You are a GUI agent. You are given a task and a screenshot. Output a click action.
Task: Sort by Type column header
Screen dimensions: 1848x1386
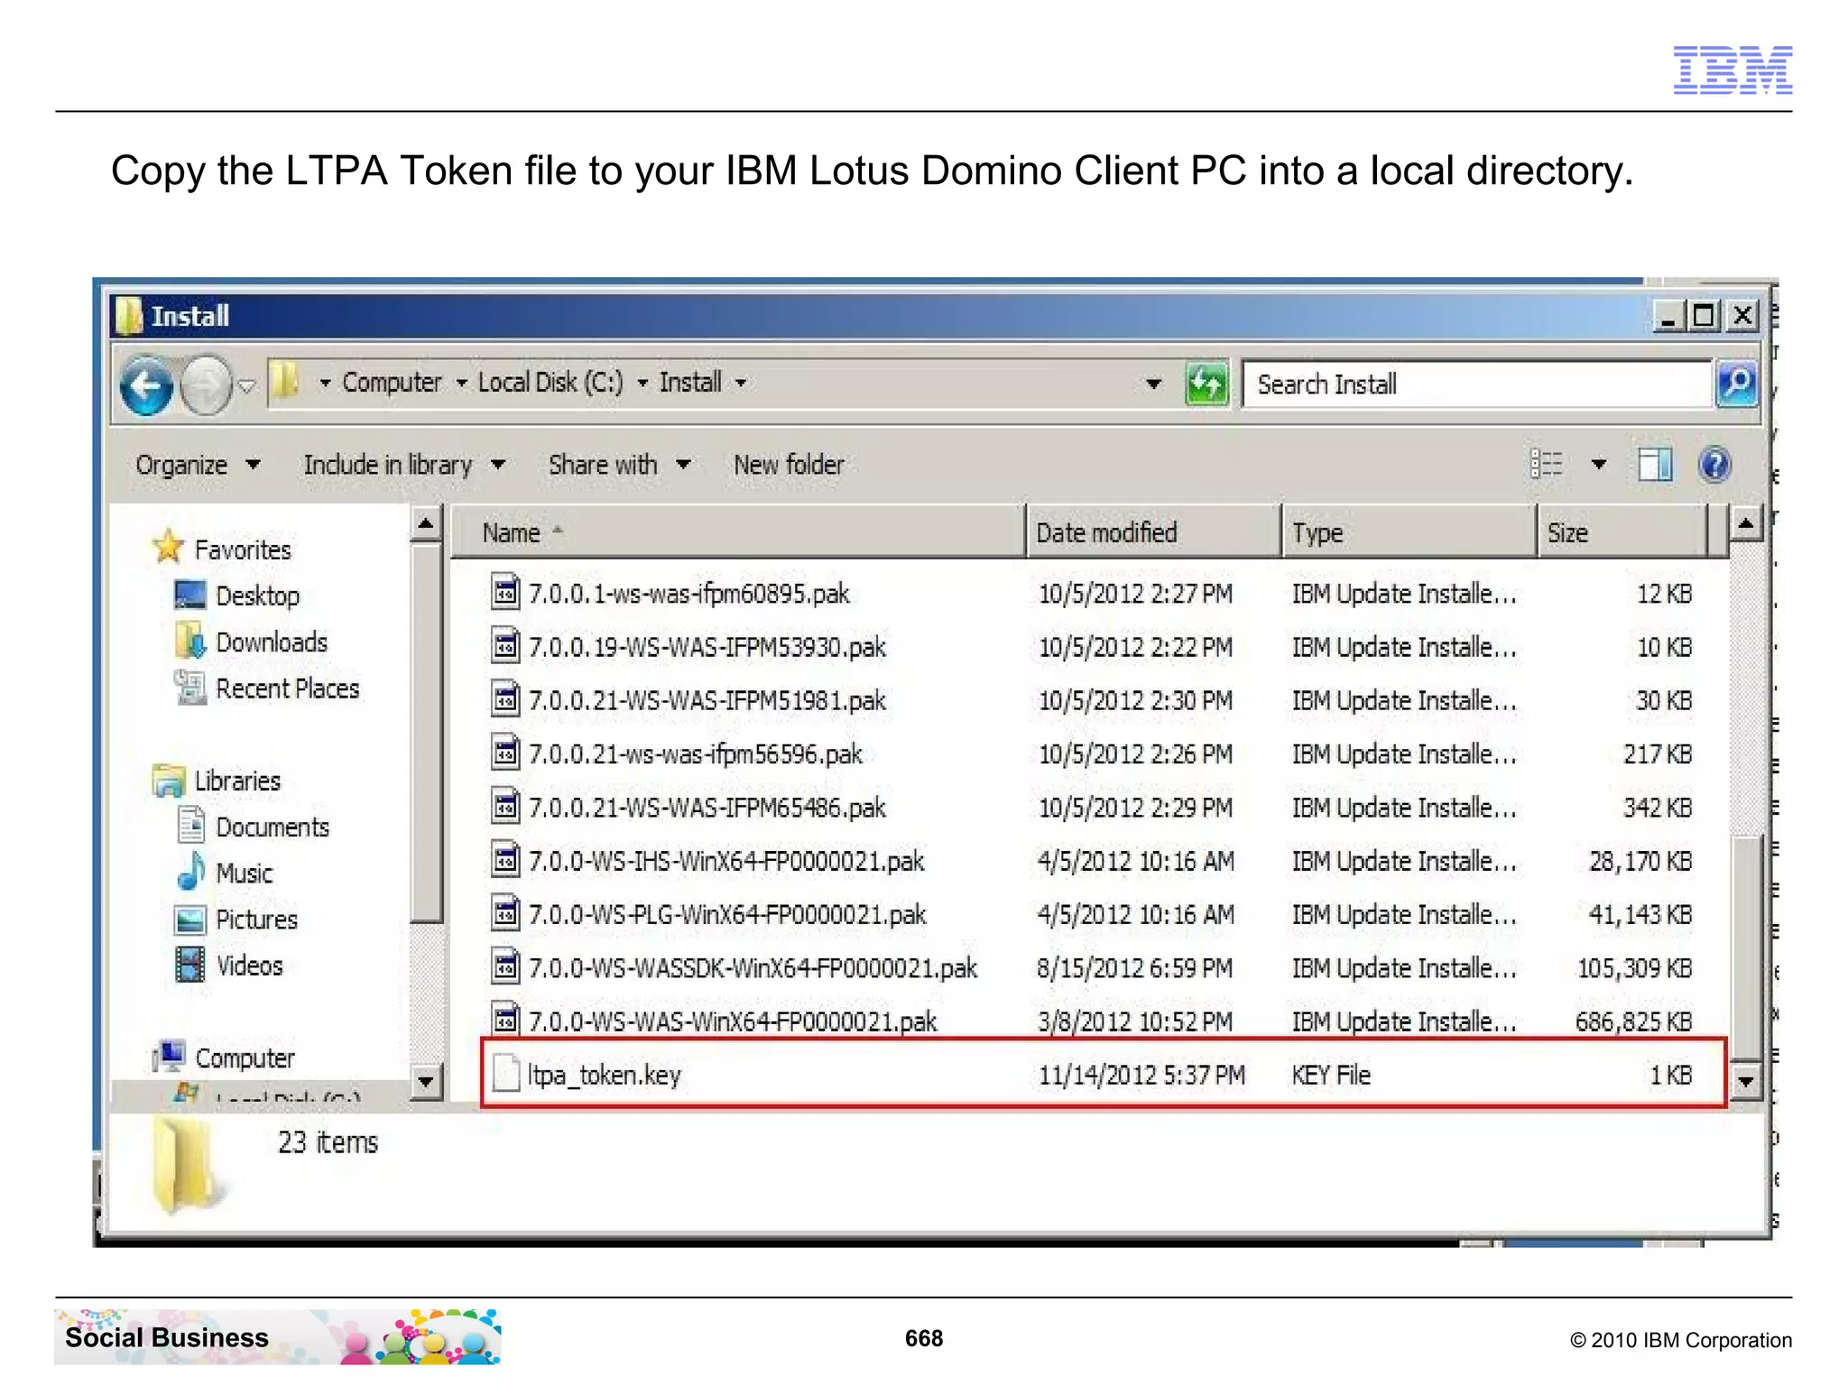[1409, 532]
